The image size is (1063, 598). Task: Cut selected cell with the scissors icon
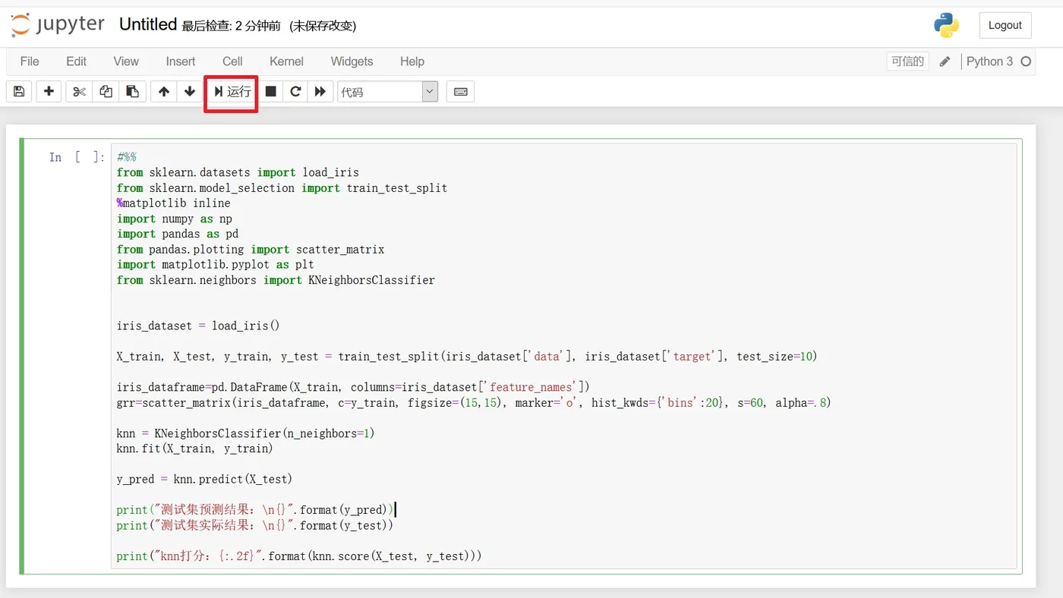(79, 92)
